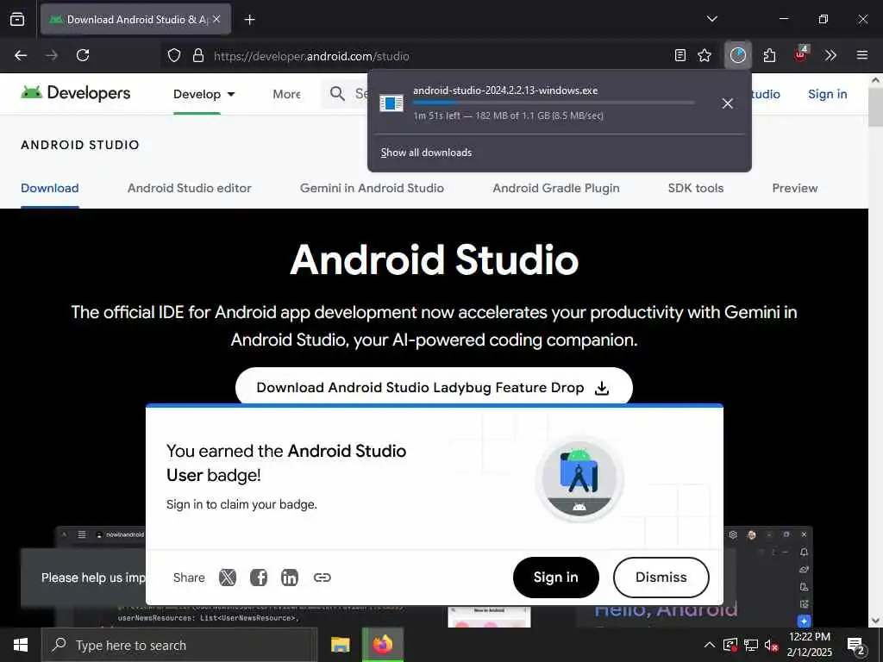Click the black Sign in button

tap(556, 577)
